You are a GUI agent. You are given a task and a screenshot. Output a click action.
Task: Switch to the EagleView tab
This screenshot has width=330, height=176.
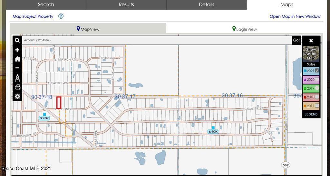pos(244,29)
